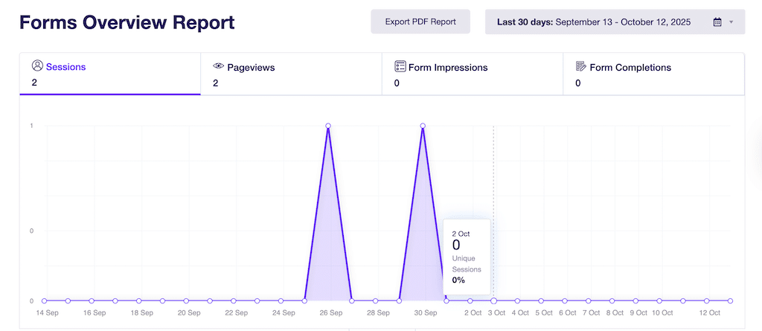Click the 14 Sep data point
Screen dimensions: 762x331
pos(44,301)
